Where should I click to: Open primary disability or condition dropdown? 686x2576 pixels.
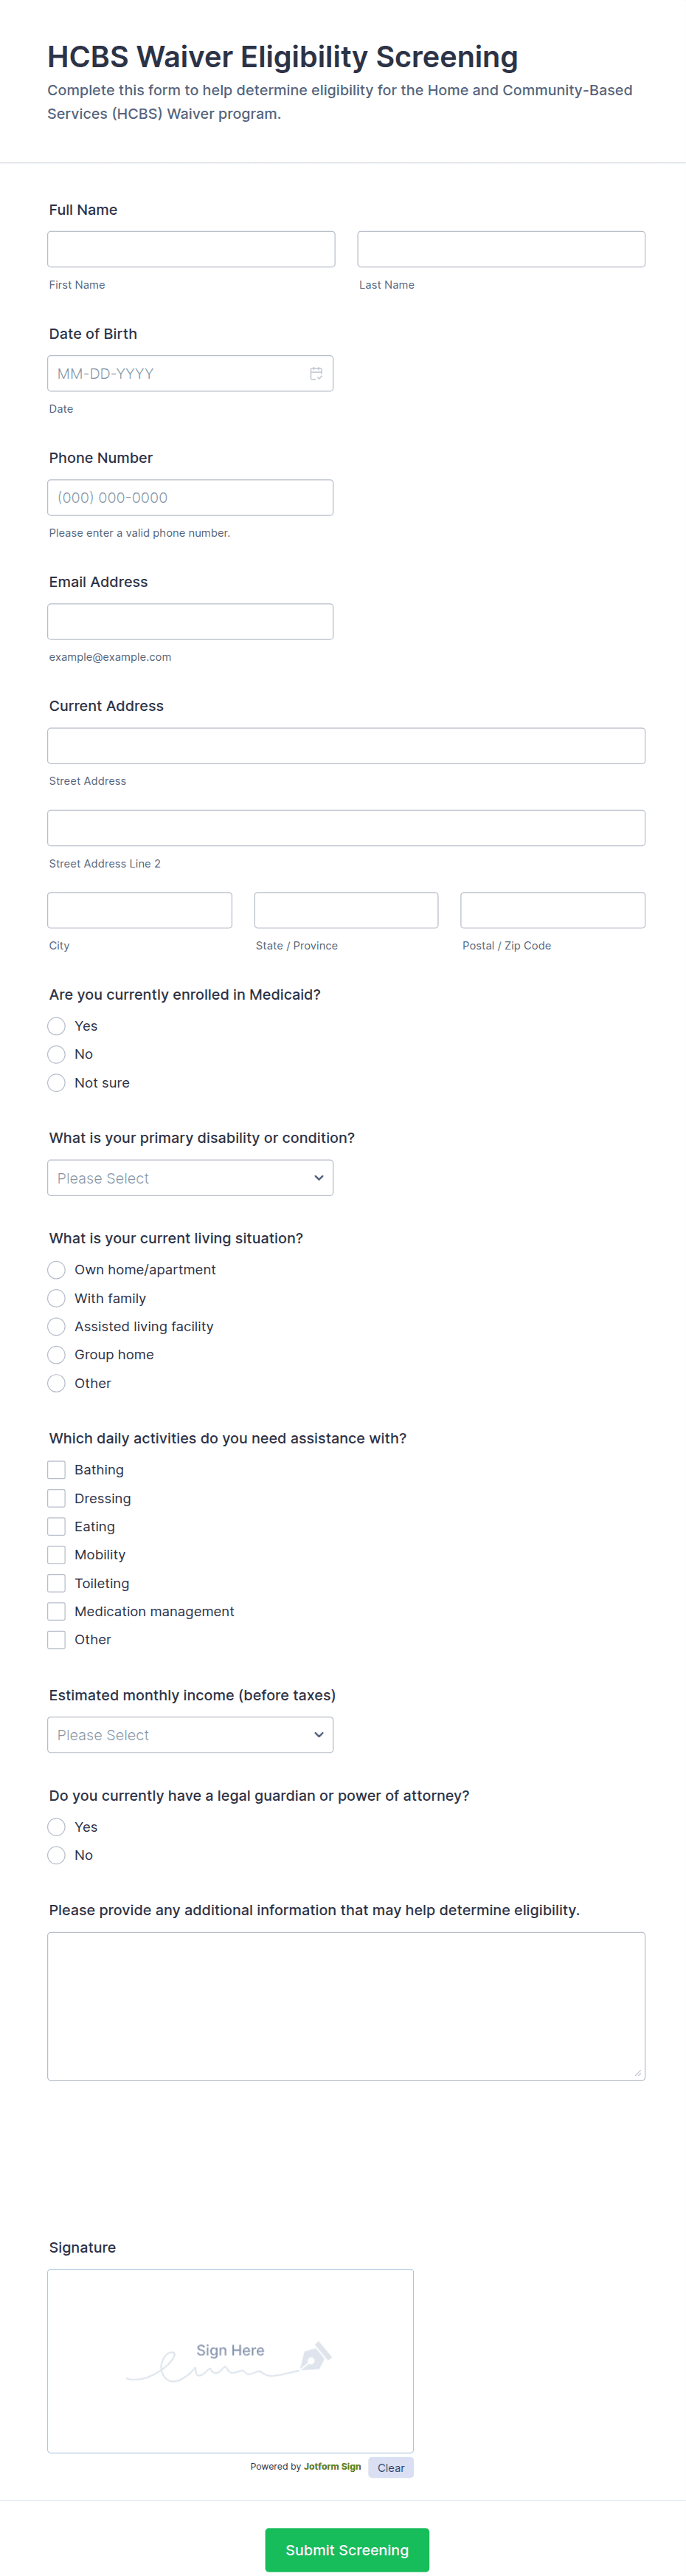(x=190, y=1178)
